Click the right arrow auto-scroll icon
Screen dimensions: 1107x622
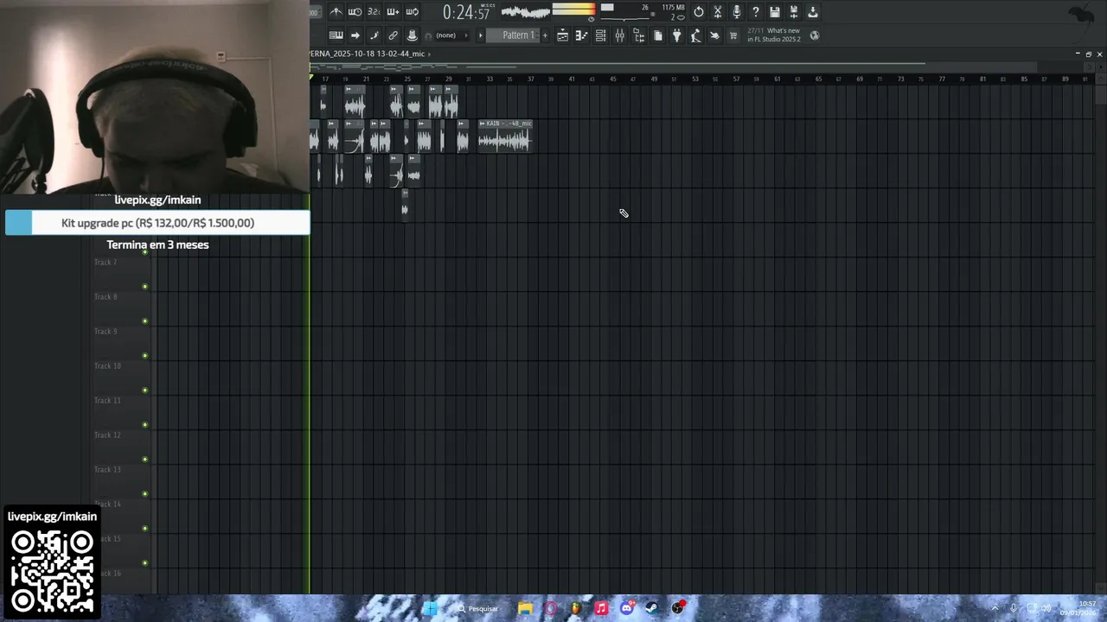point(355,35)
